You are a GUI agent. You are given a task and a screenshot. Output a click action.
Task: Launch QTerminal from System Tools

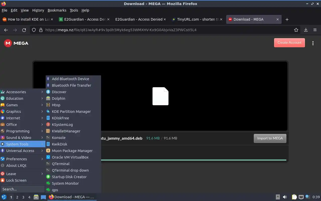[x=73, y=164]
